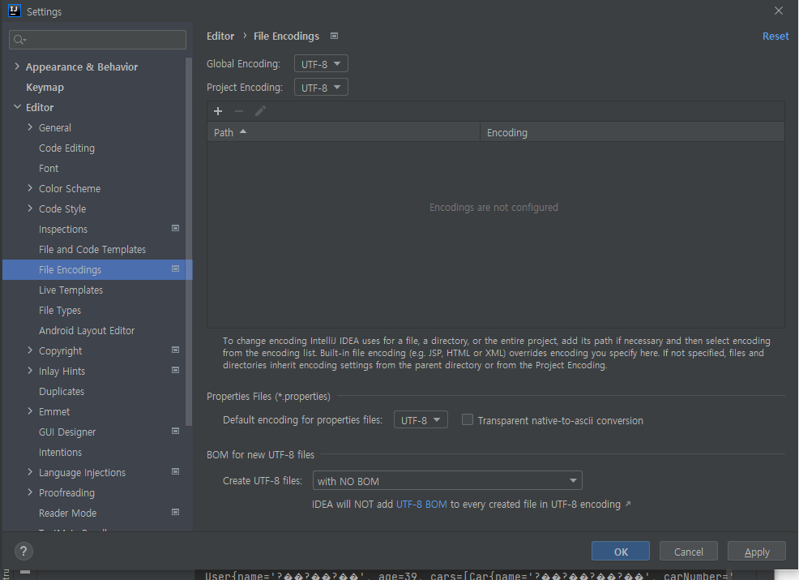Select Code Editing settings page

point(66,148)
